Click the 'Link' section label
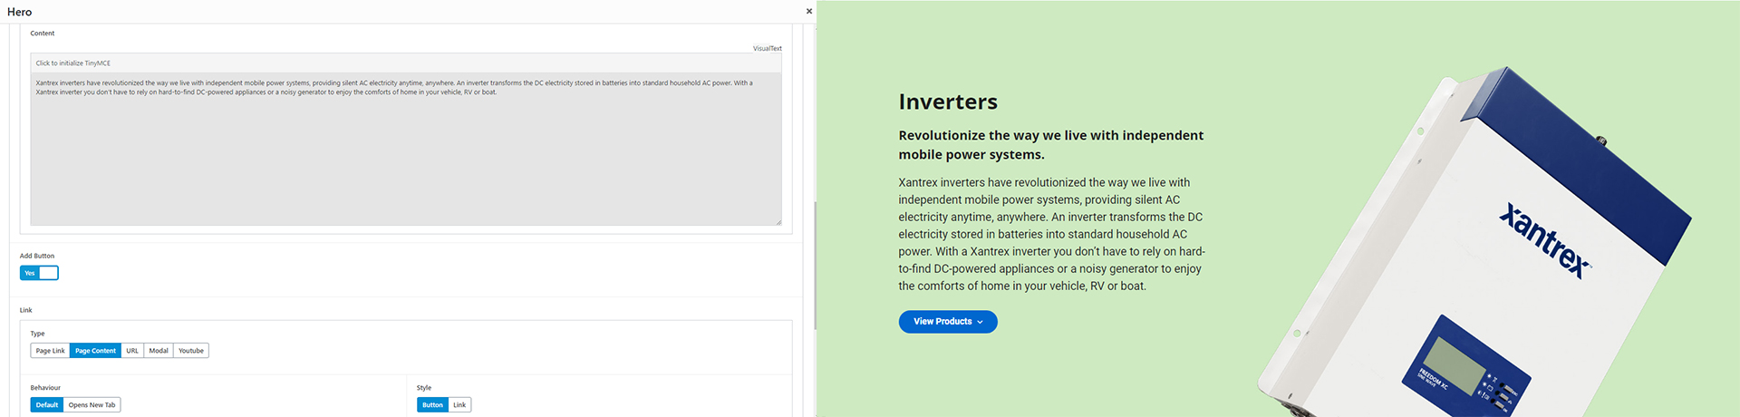The image size is (1740, 417). (x=25, y=310)
